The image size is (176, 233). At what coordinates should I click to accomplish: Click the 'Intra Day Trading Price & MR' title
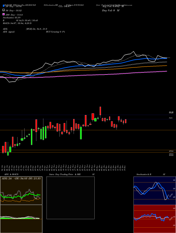pos(65,174)
